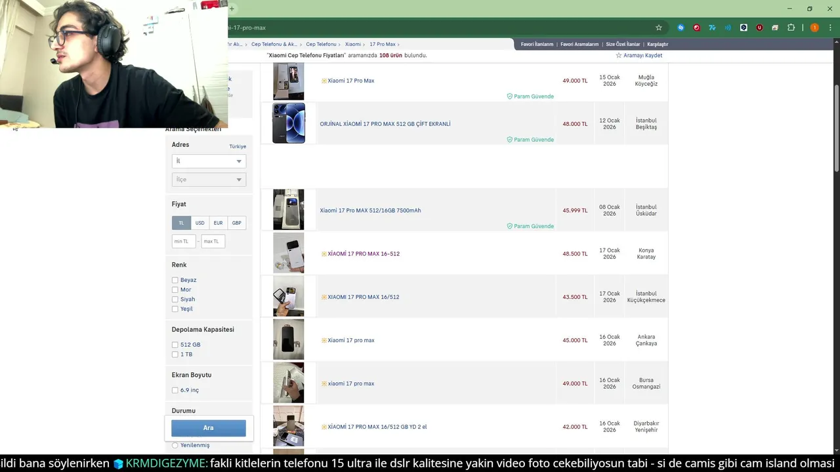The width and height of the screenshot is (840, 472).
Task: Click Param Güvende badge on Beşiktaş listing
Action: pos(530,140)
